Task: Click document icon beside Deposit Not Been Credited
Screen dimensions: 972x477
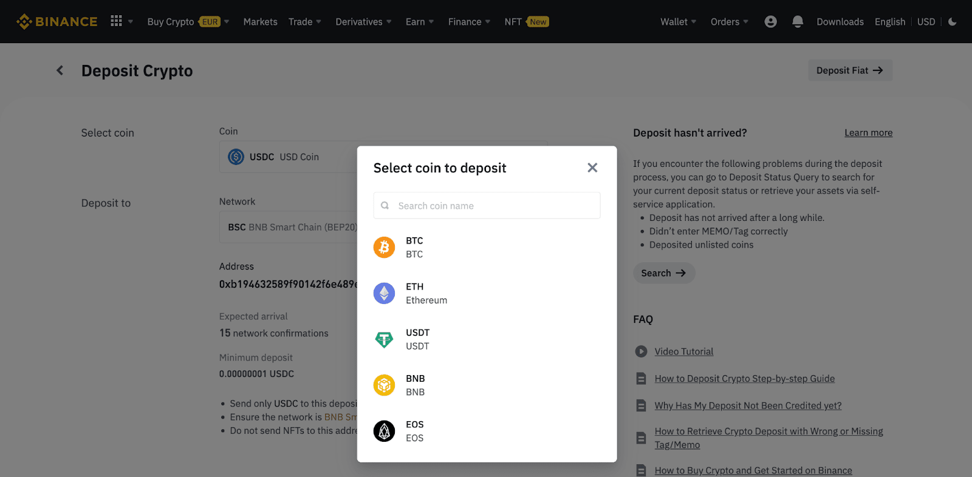Action: coord(641,405)
